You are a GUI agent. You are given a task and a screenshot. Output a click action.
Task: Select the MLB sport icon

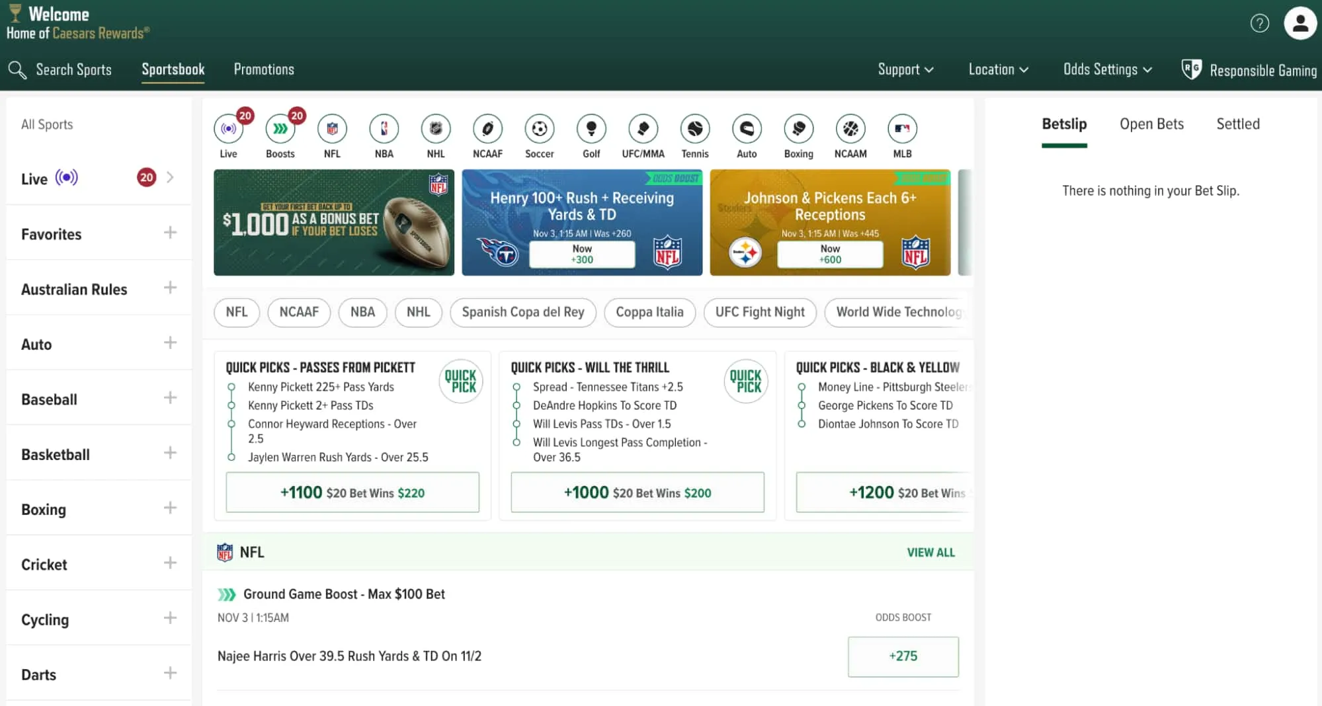coord(902,129)
